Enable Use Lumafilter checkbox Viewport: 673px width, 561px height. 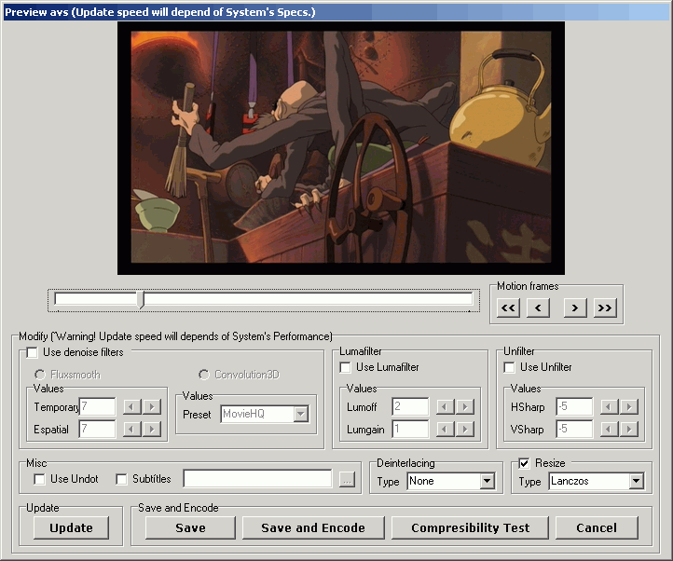tap(345, 367)
